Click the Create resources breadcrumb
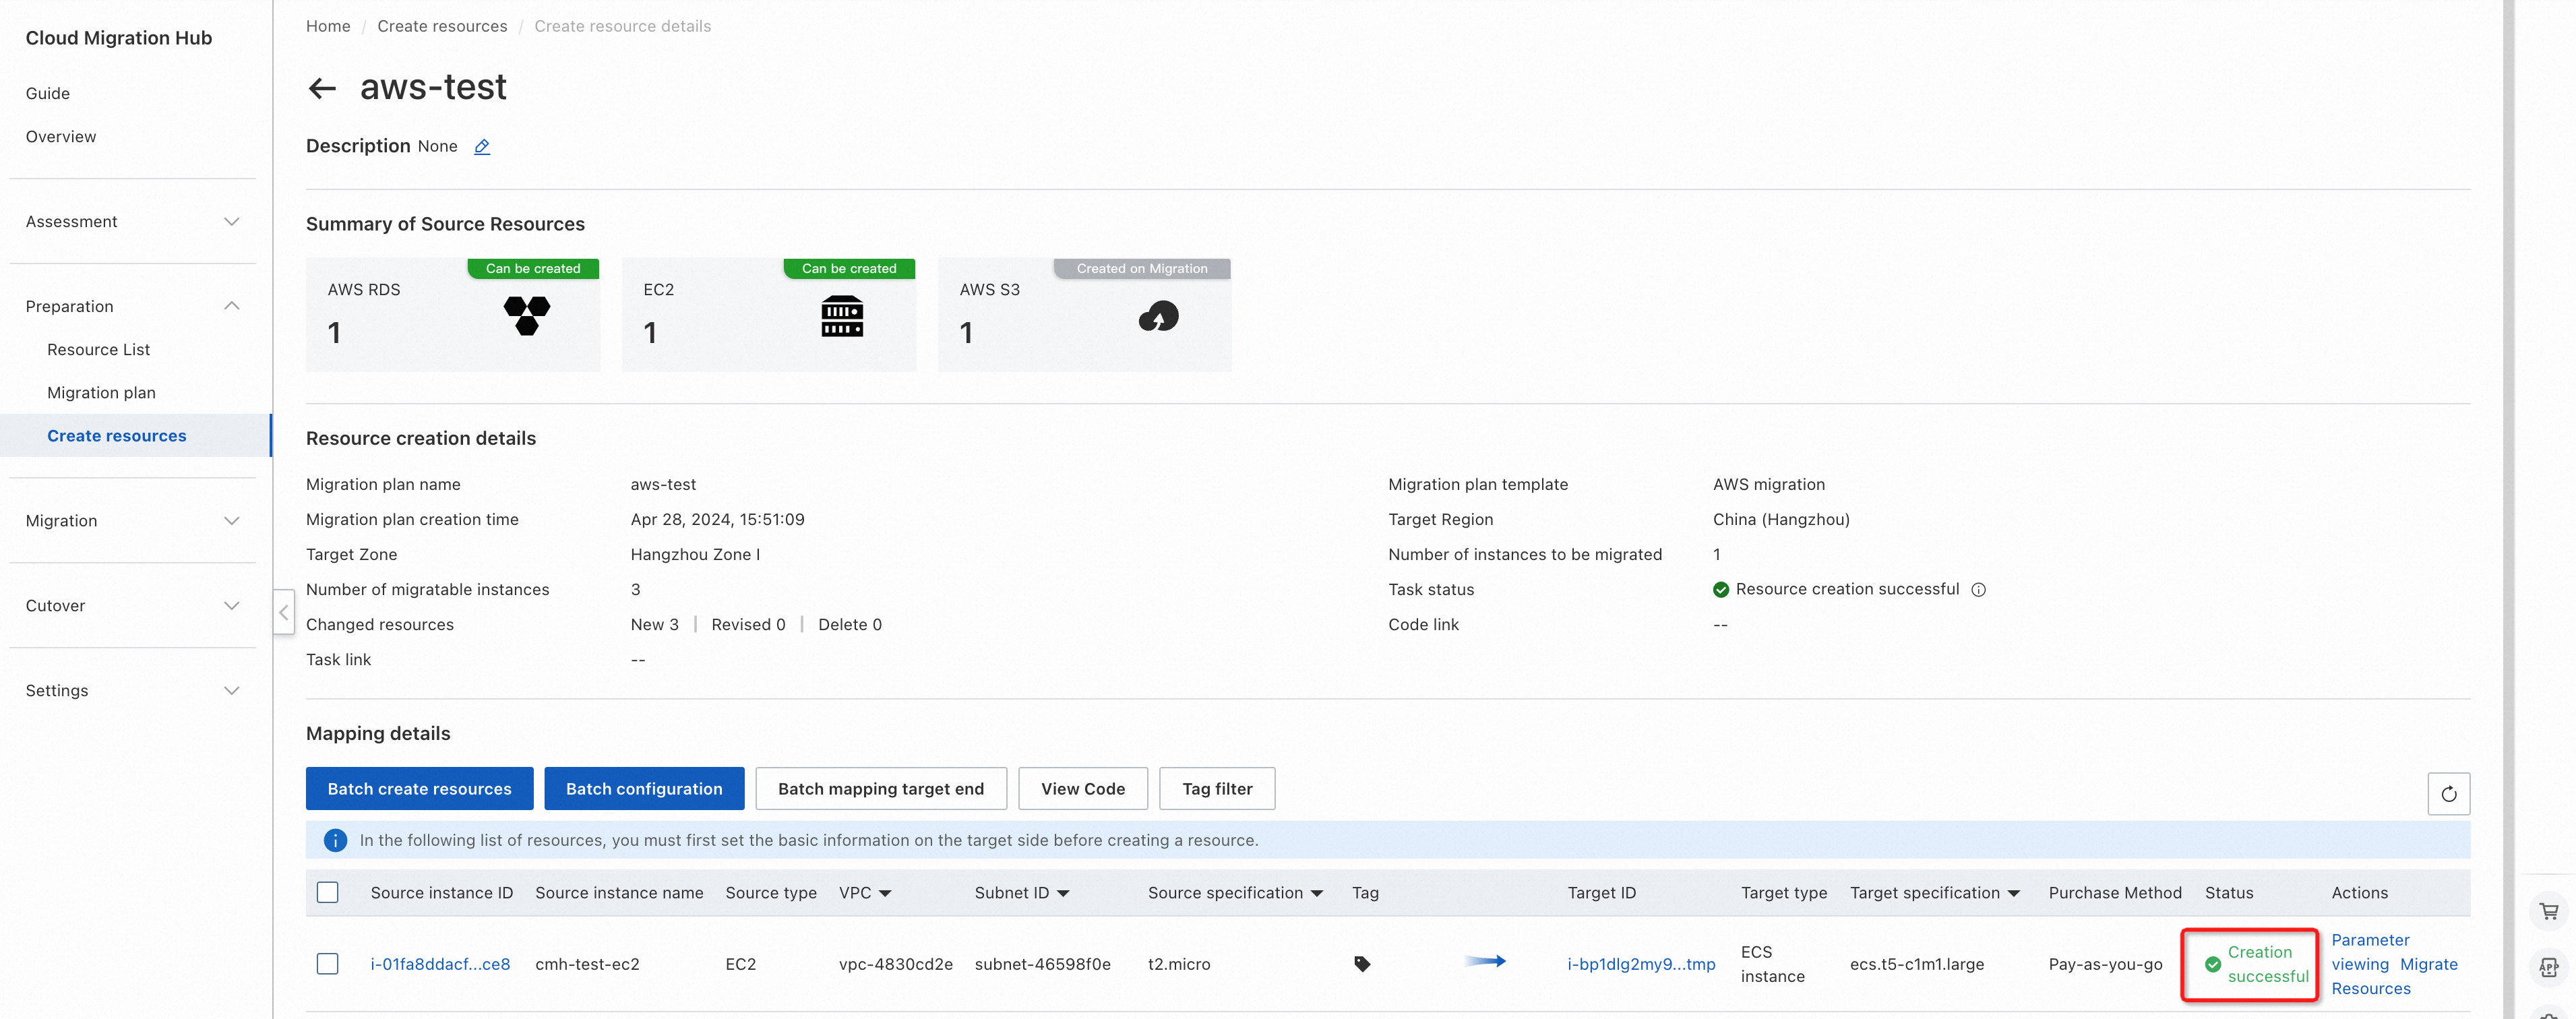 (x=442, y=26)
